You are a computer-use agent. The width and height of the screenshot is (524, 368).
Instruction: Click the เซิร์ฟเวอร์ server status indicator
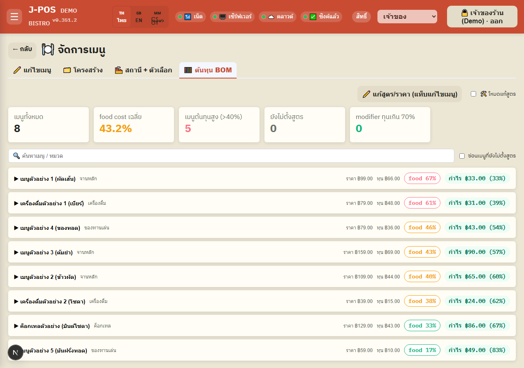pos(233,17)
